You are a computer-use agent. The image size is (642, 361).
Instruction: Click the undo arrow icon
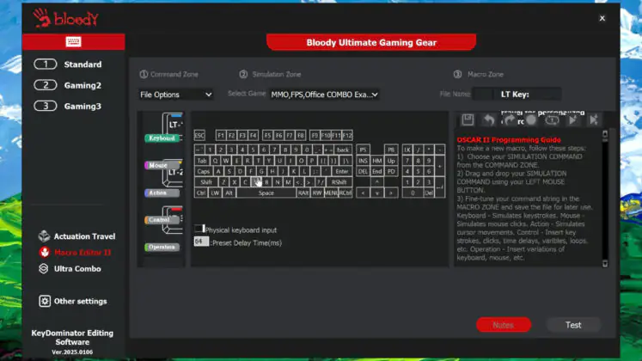tap(488, 120)
